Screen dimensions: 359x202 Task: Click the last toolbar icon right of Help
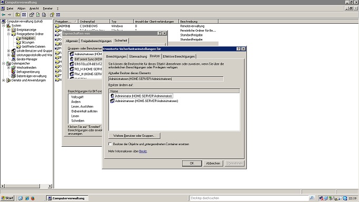coord(58,15)
